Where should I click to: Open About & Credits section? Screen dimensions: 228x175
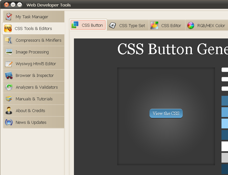34,110
